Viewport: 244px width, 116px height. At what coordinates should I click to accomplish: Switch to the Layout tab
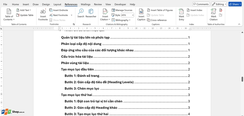[x=57, y=4]
